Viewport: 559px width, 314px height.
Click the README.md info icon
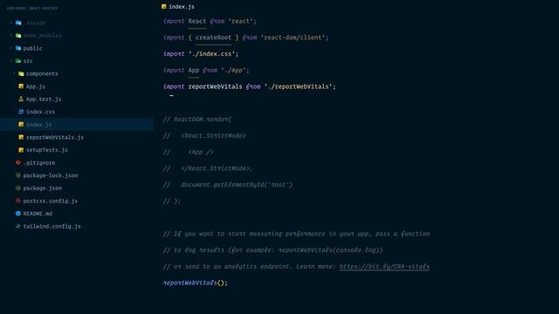(18, 214)
